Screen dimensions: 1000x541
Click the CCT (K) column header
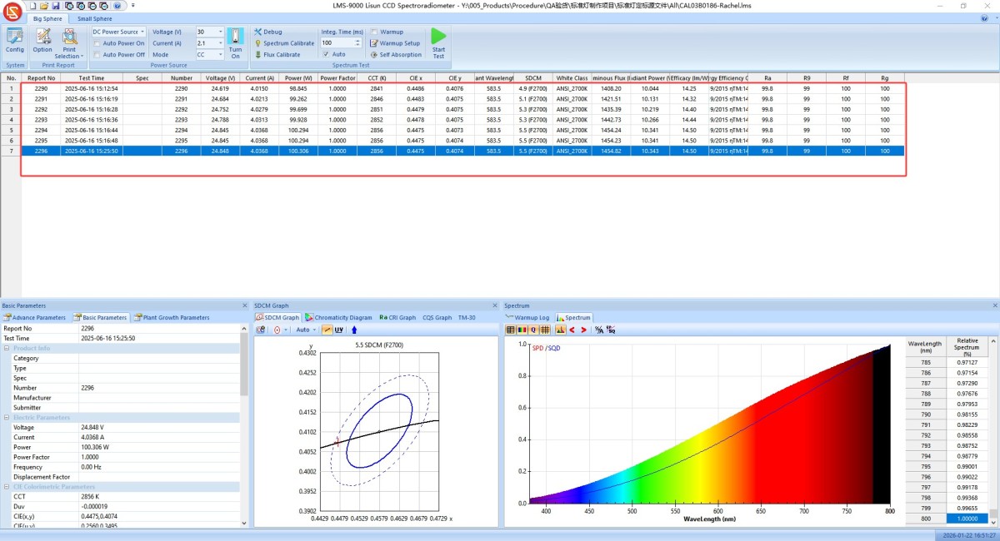tap(377, 78)
